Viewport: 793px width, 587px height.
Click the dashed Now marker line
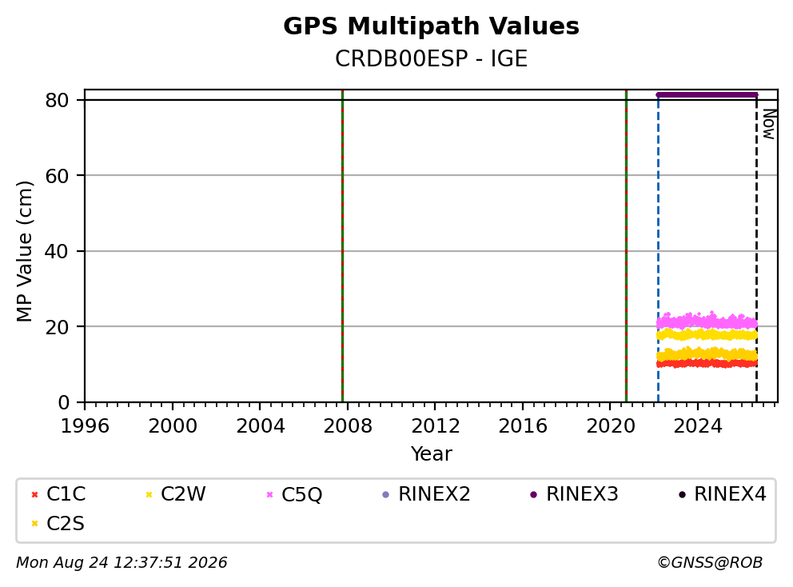coord(756,248)
